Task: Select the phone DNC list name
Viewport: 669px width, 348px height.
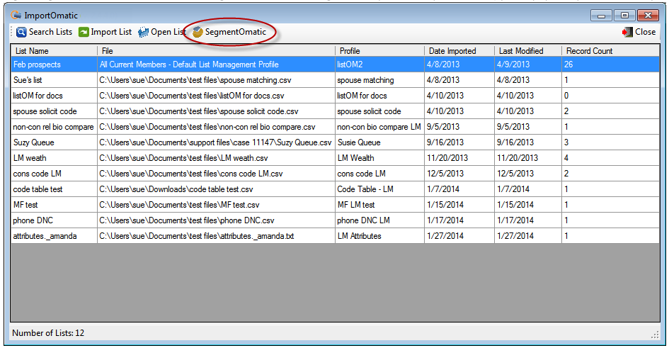Action: (33, 220)
